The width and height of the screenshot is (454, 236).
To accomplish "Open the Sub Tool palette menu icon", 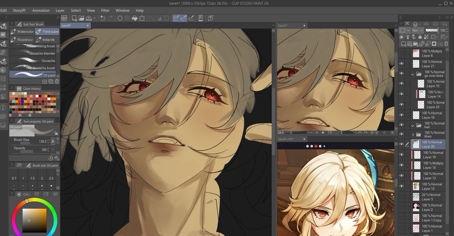I will coord(12,24).
